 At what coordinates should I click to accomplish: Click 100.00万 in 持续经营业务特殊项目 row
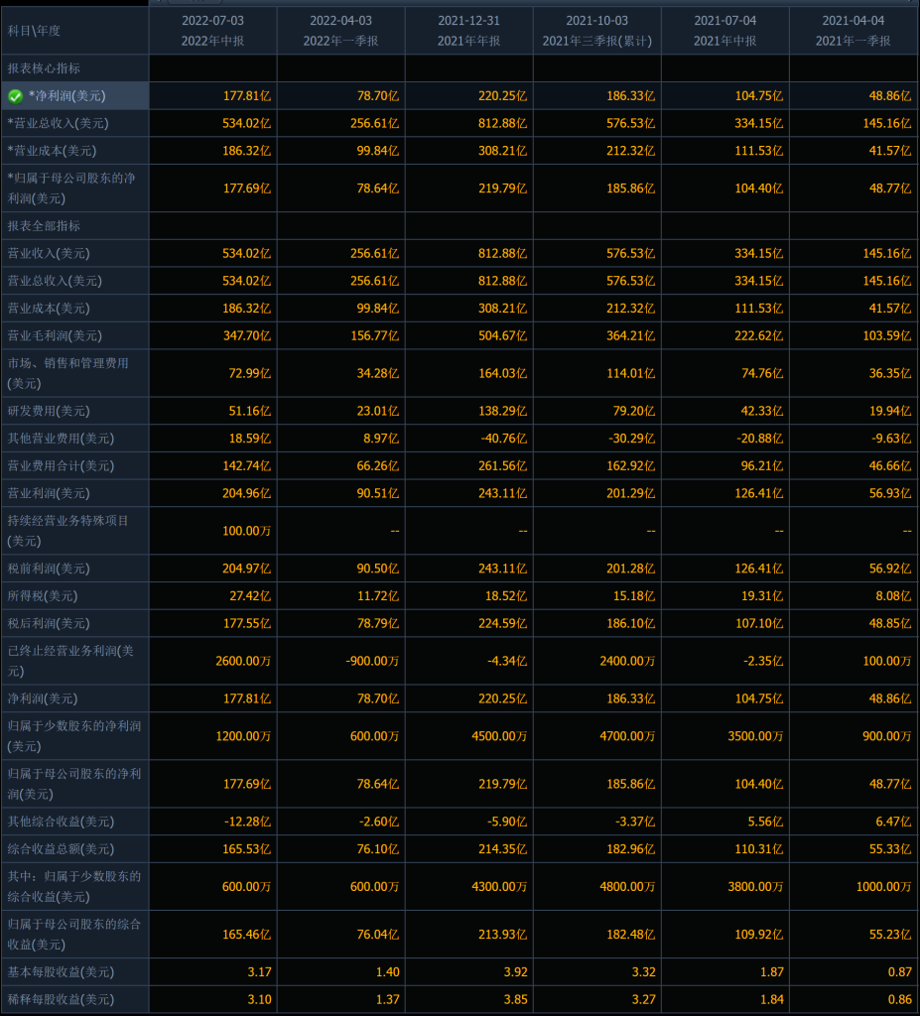(x=246, y=531)
